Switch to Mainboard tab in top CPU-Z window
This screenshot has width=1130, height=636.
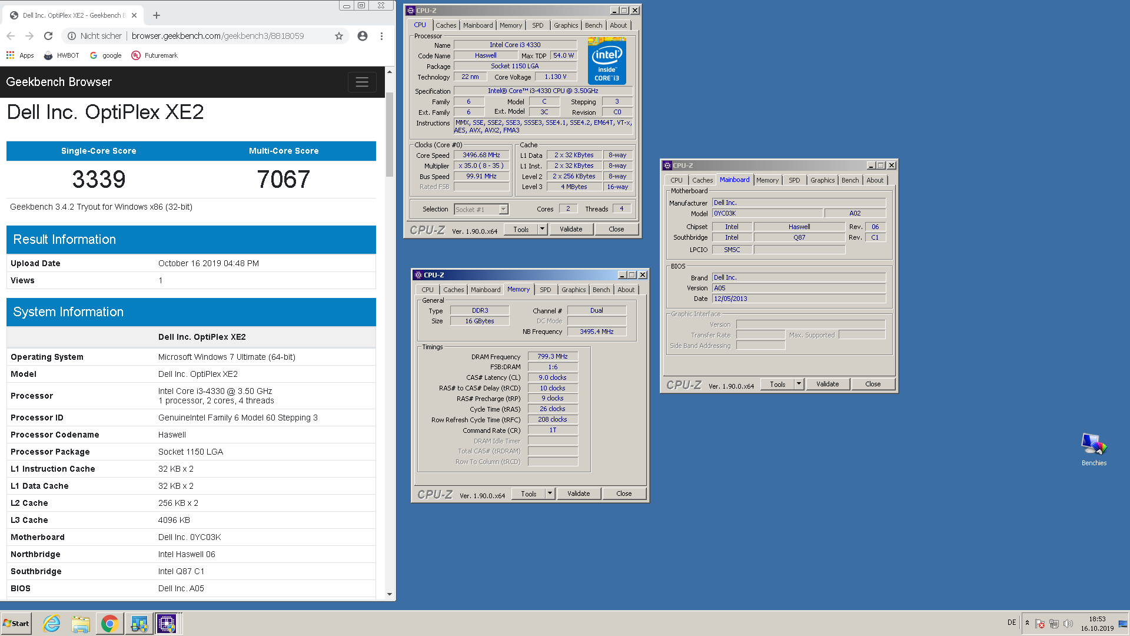(x=478, y=25)
